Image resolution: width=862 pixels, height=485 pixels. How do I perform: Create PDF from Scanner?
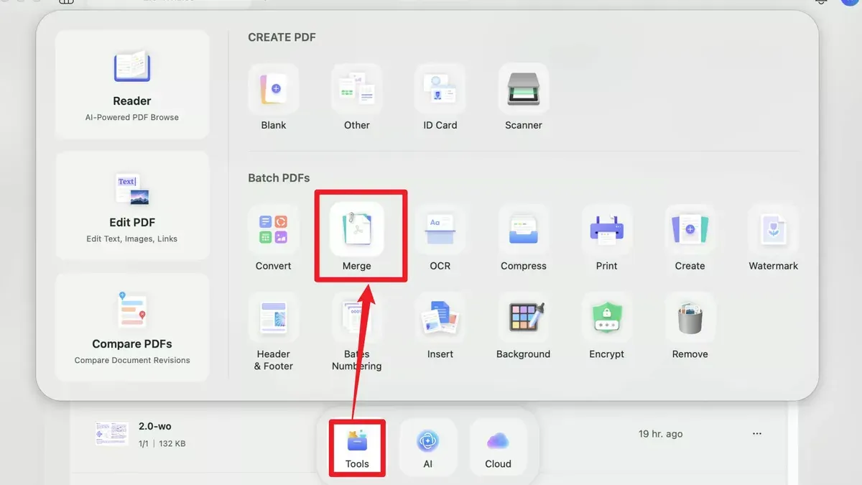[524, 98]
